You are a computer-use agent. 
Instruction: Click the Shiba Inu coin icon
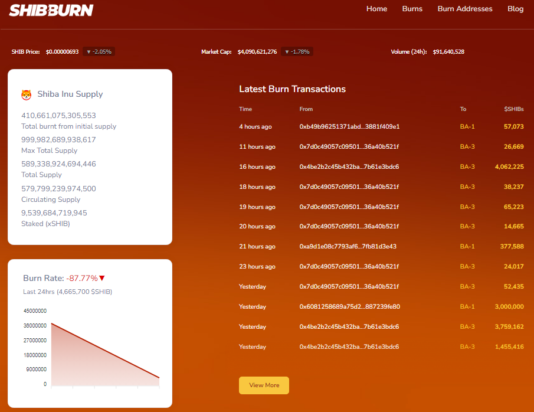(x=26, y=94)
